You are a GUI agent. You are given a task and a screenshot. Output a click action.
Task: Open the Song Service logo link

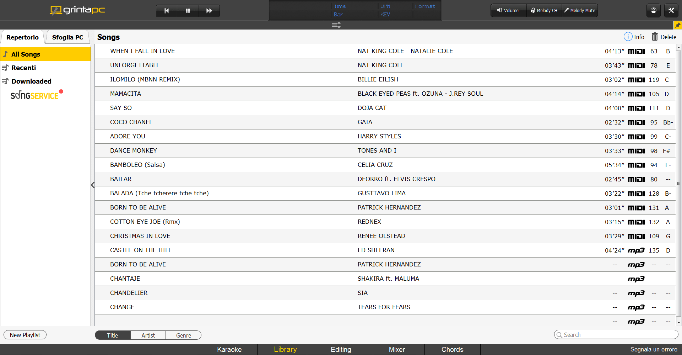pyautogui.click(x=35, y=95)
